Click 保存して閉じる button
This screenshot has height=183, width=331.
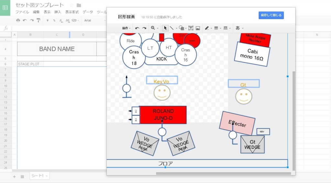coord(271,15)
